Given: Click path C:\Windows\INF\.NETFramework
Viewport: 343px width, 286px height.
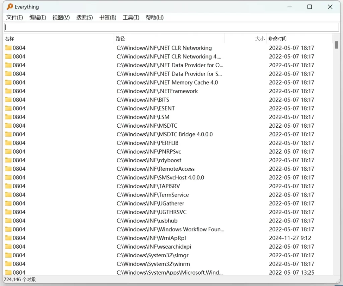Looking at the screenshot, I should point(157,91).
